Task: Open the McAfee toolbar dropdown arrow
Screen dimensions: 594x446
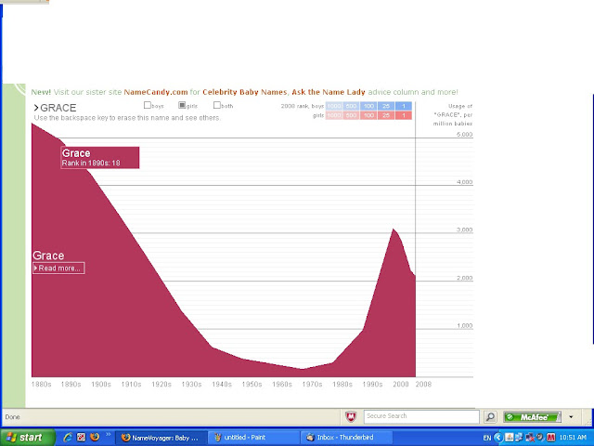Action: point(571,417)
